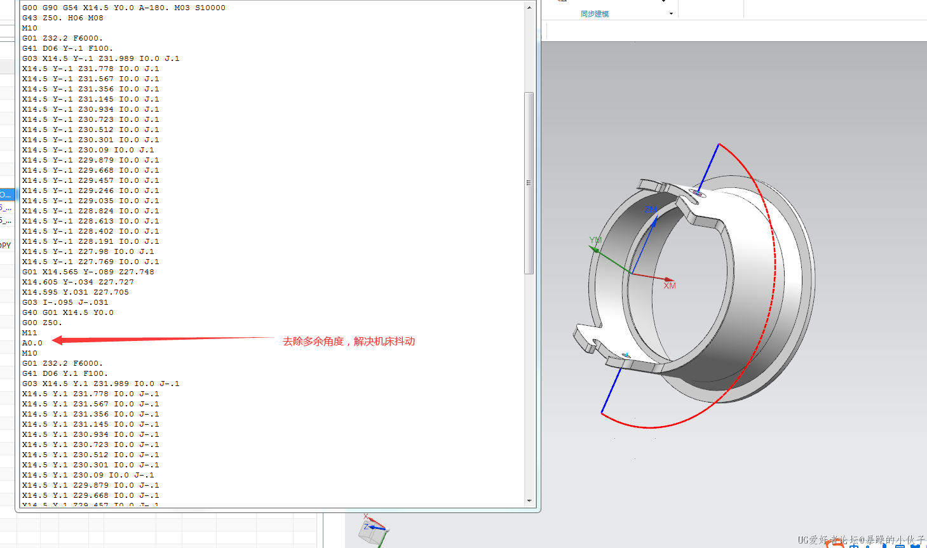927x548 pixels.
Task: Click the 'G03 X14.5 Y.1 Z31.989' code line
Action: pyautogui.click(x=101, y=384)
